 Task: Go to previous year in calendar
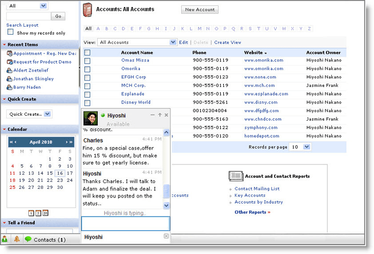(11, 142)
